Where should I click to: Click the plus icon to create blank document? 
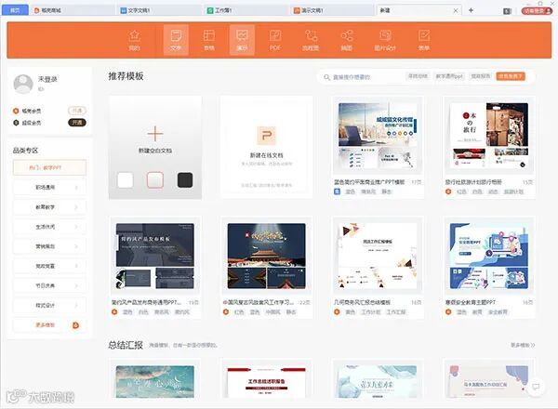(155, 134)
